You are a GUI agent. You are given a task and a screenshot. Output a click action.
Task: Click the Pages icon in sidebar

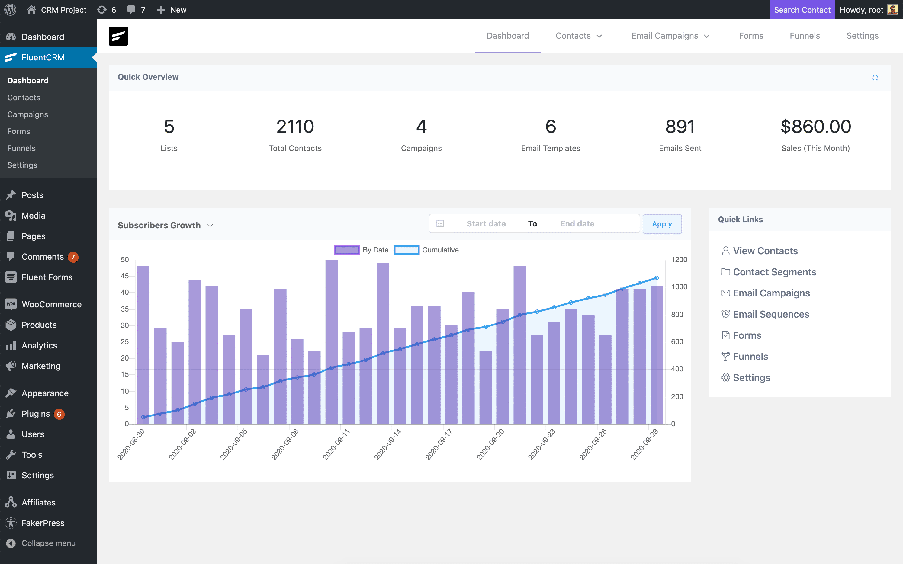pos(11,236)
